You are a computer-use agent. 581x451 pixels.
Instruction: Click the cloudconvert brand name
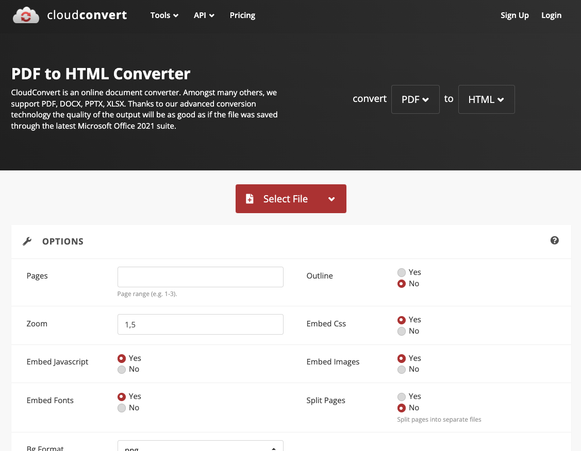[x=87, y=15]
